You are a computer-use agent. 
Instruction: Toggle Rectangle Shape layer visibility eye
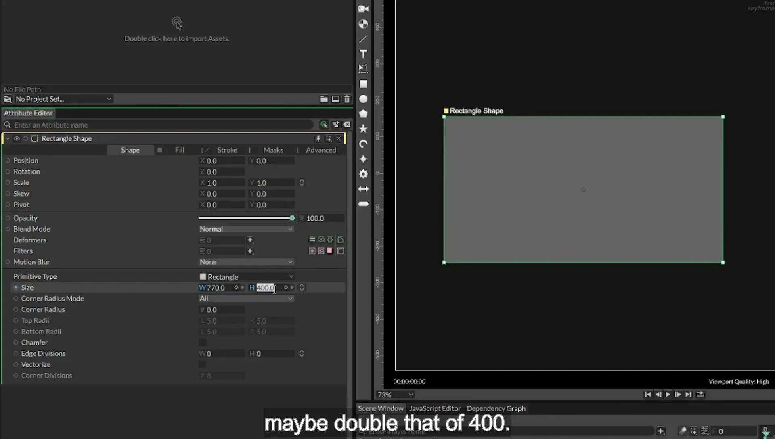[x=17, y=138]
